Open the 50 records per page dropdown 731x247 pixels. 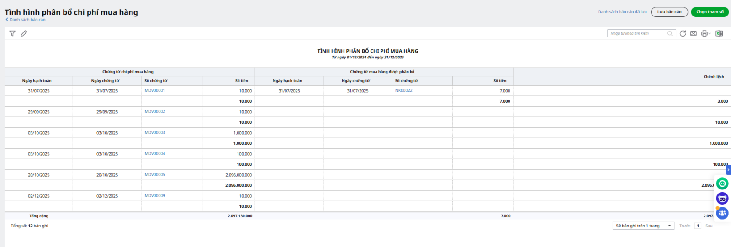click(x=643, y=226)
